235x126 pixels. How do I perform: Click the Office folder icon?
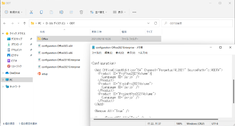tap(39, 39)
